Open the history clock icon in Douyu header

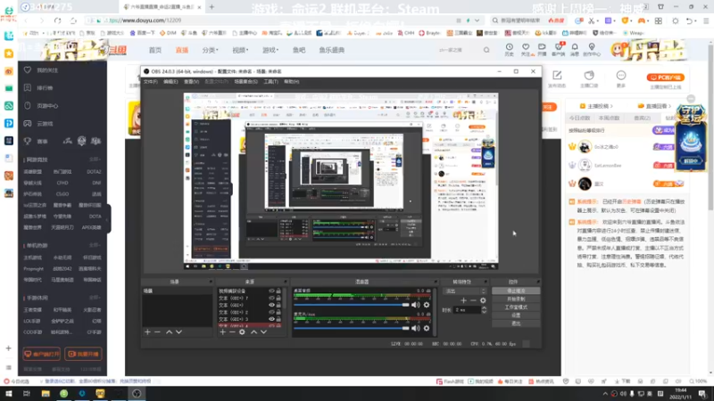[x=509, y=49]
